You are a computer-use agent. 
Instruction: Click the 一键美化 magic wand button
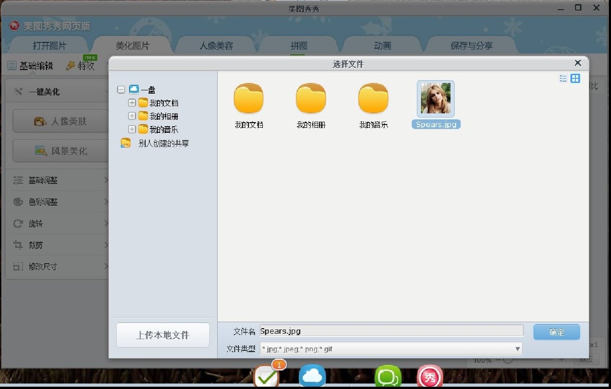37,92
